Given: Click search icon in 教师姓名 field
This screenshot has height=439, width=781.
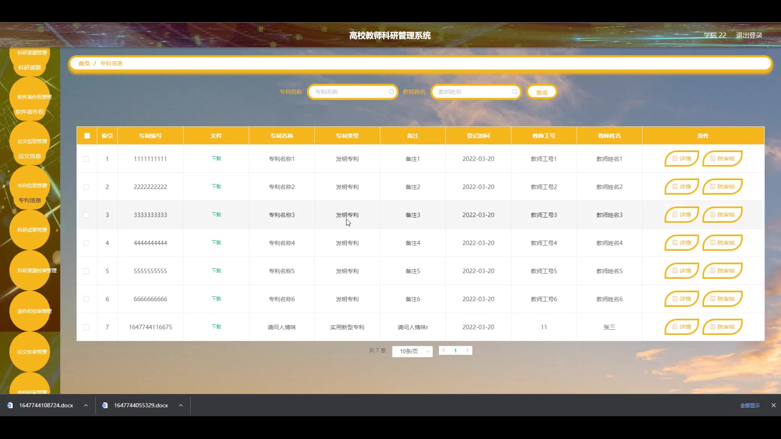Looking at the screenshot, I should 514,92.
